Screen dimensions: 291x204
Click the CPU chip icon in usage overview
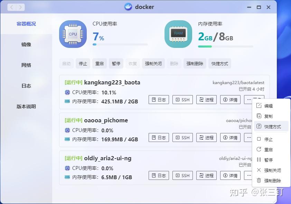[73, 33]
